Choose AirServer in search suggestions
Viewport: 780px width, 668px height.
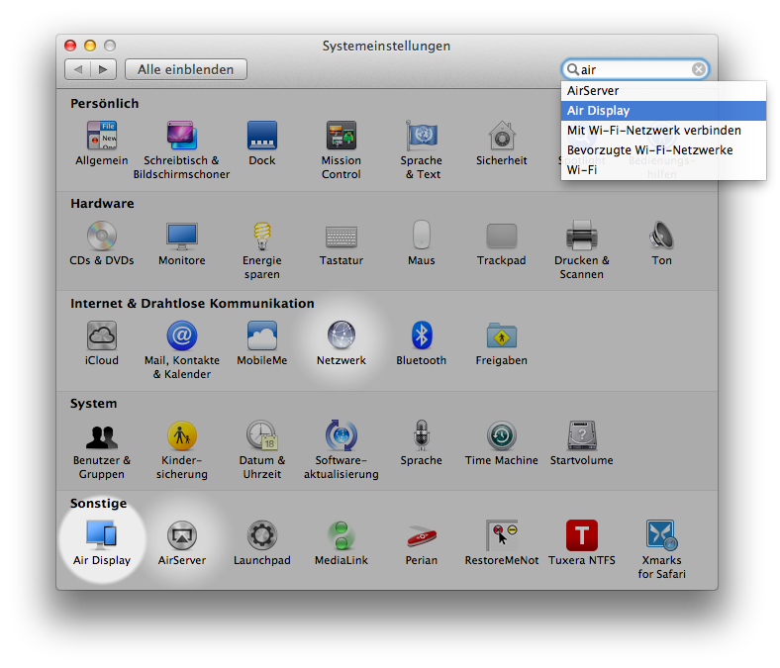point(663,91)
